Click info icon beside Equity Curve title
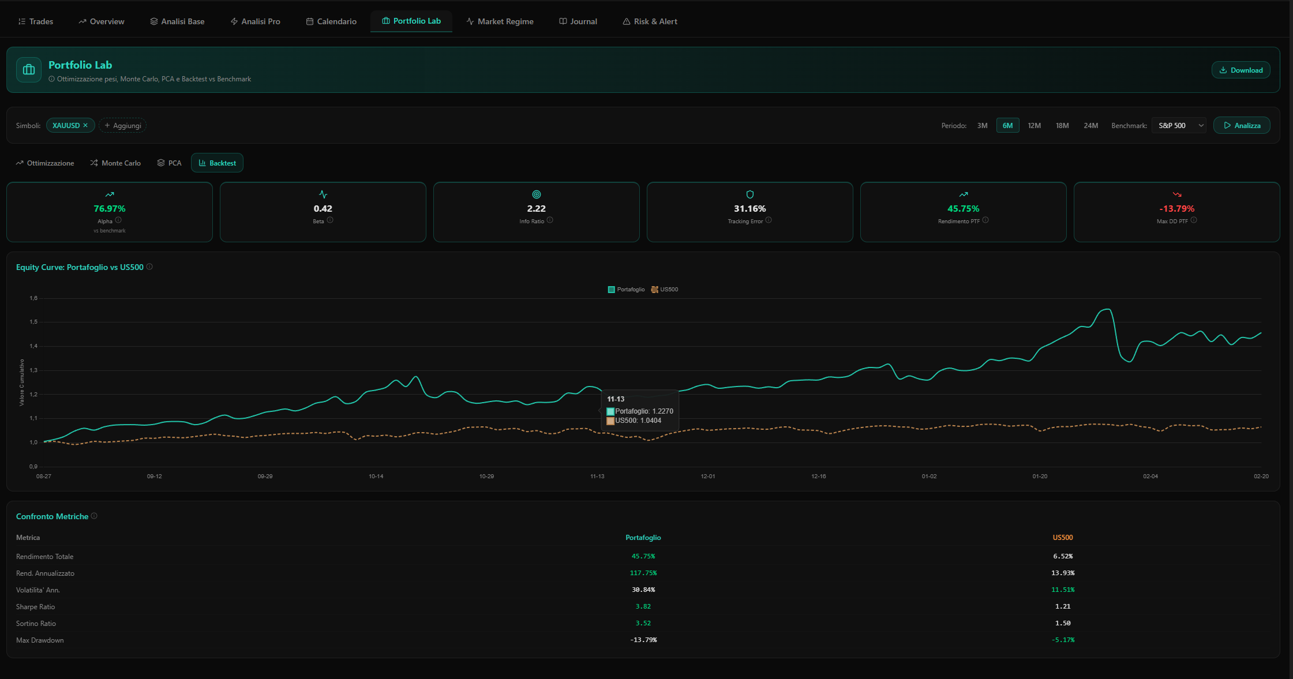 click(149, 267)
